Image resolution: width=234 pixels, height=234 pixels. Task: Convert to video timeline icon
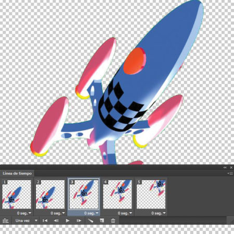coord(6,220)
